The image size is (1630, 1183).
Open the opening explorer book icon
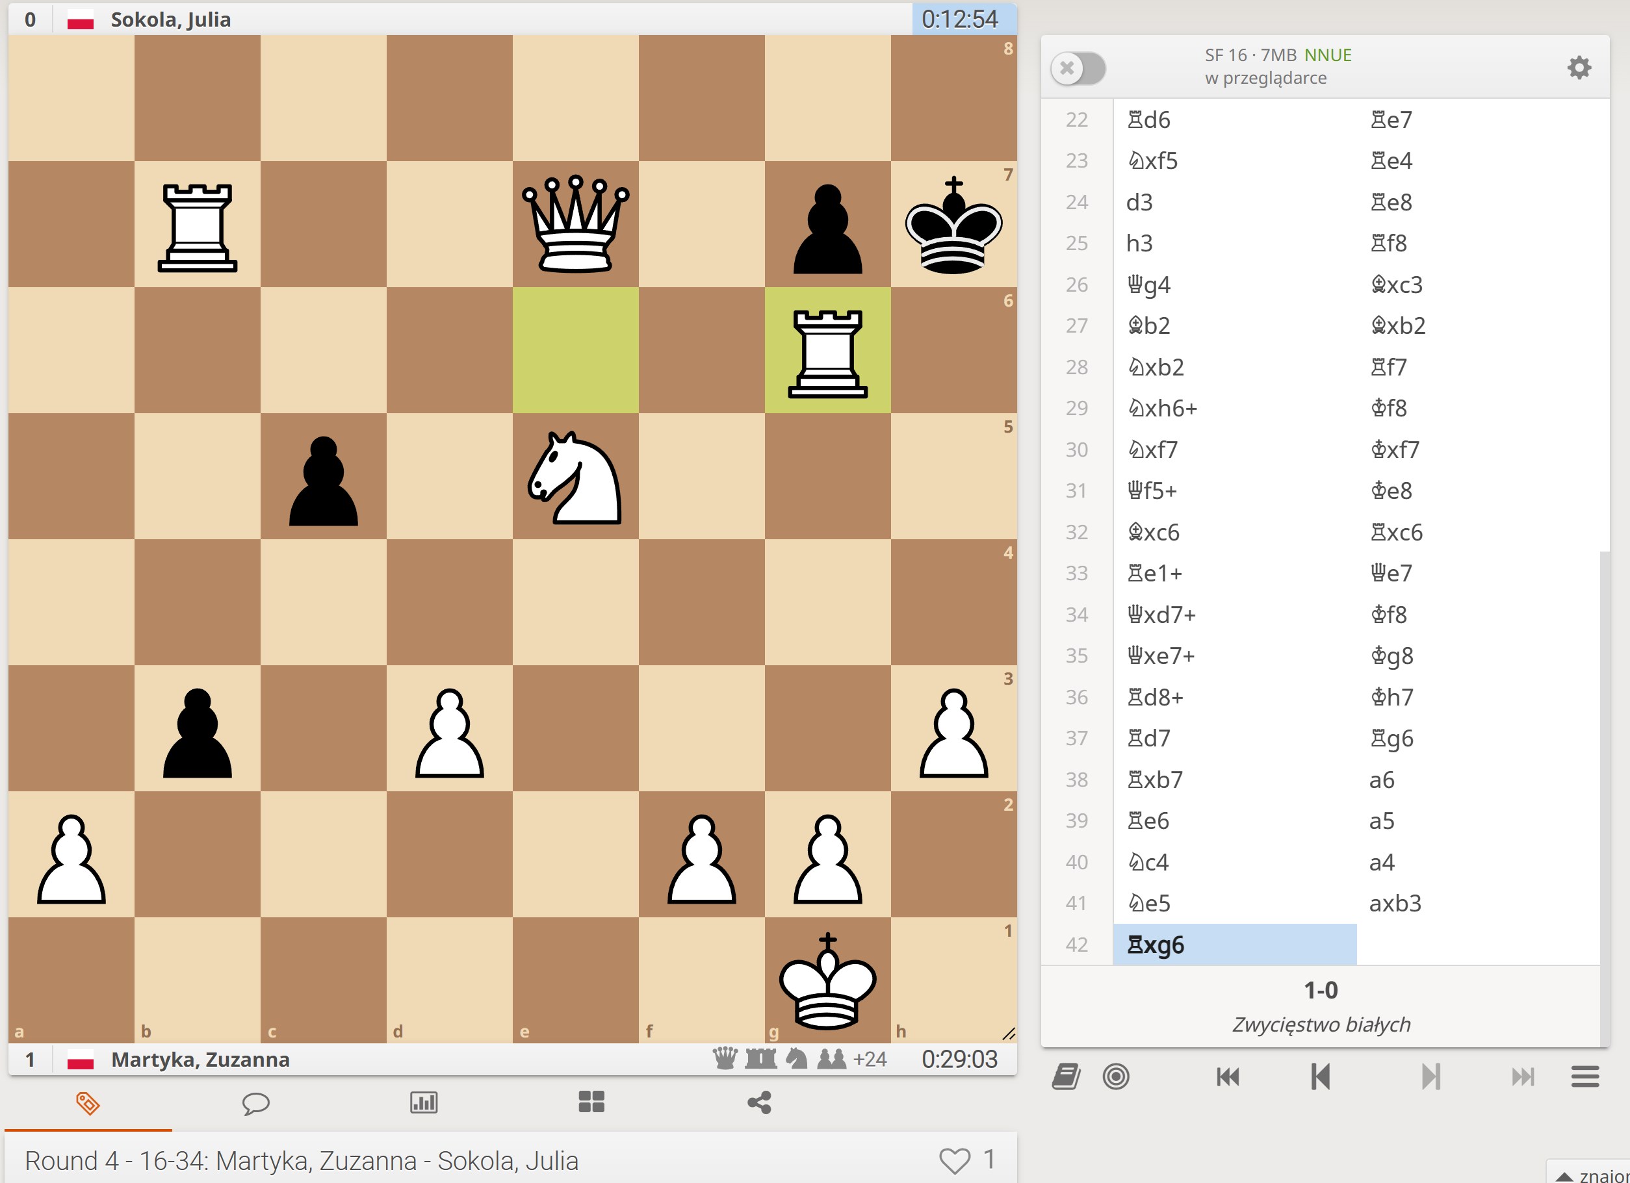pos(1066,1076)
